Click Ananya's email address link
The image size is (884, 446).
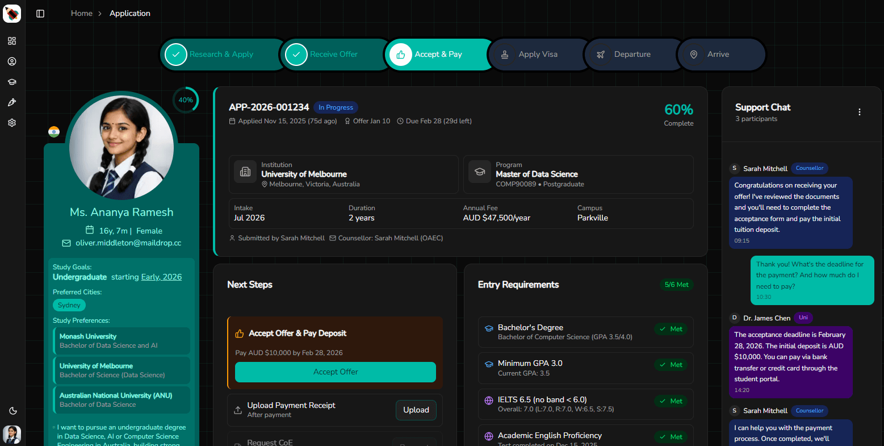[127, 243]
